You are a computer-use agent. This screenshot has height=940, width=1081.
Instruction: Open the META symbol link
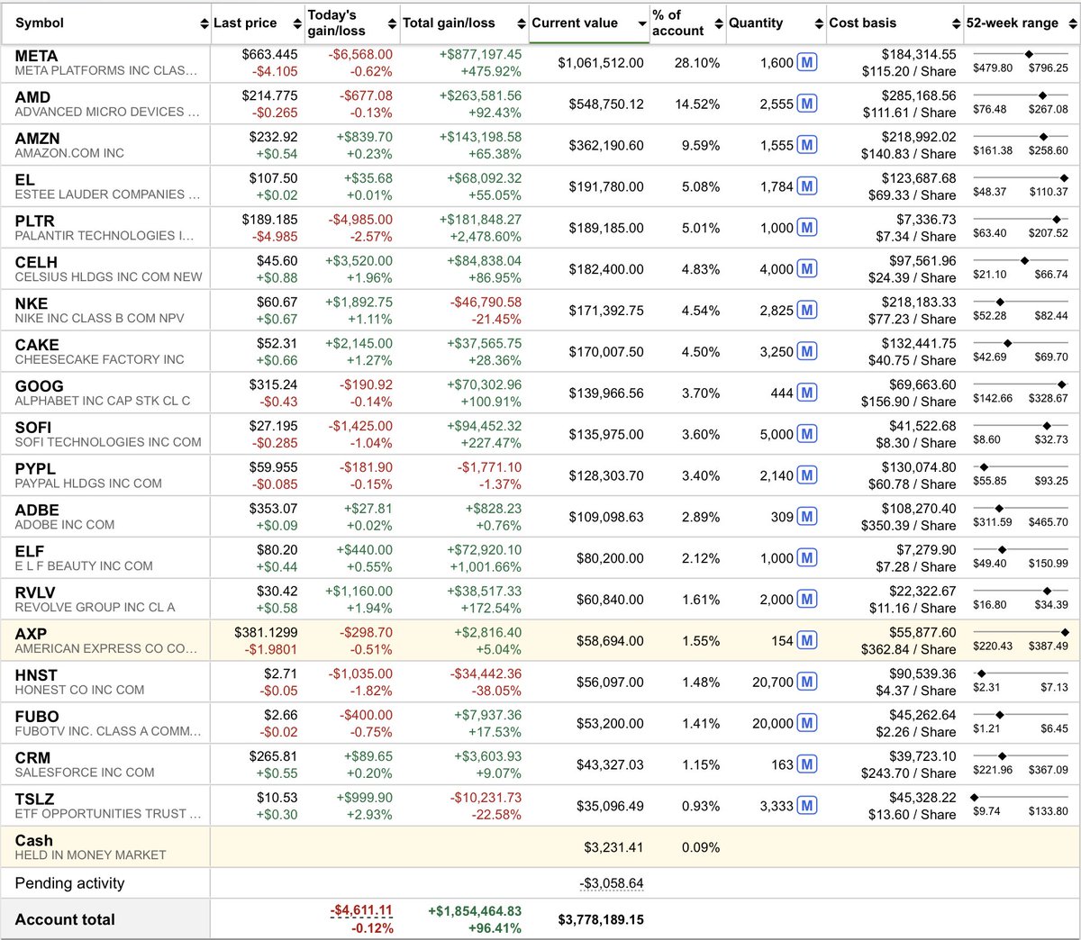pos(36,56)
